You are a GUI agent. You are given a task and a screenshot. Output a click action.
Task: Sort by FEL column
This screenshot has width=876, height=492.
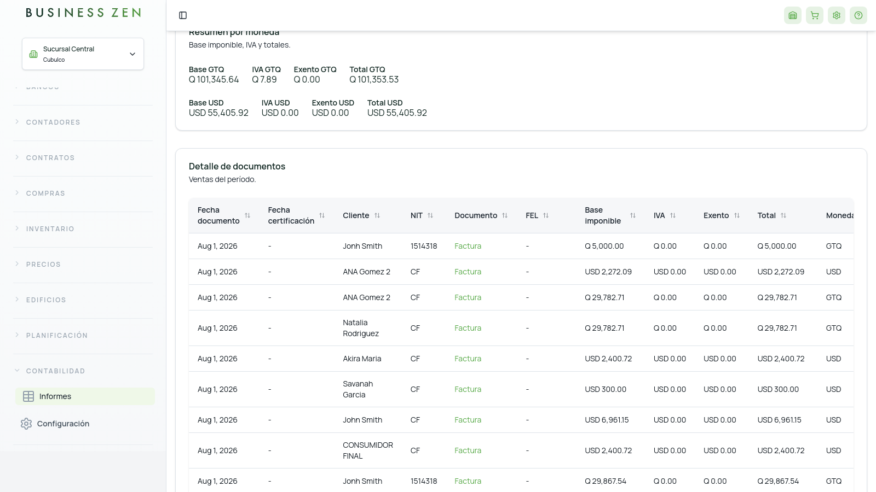(546, 215)
